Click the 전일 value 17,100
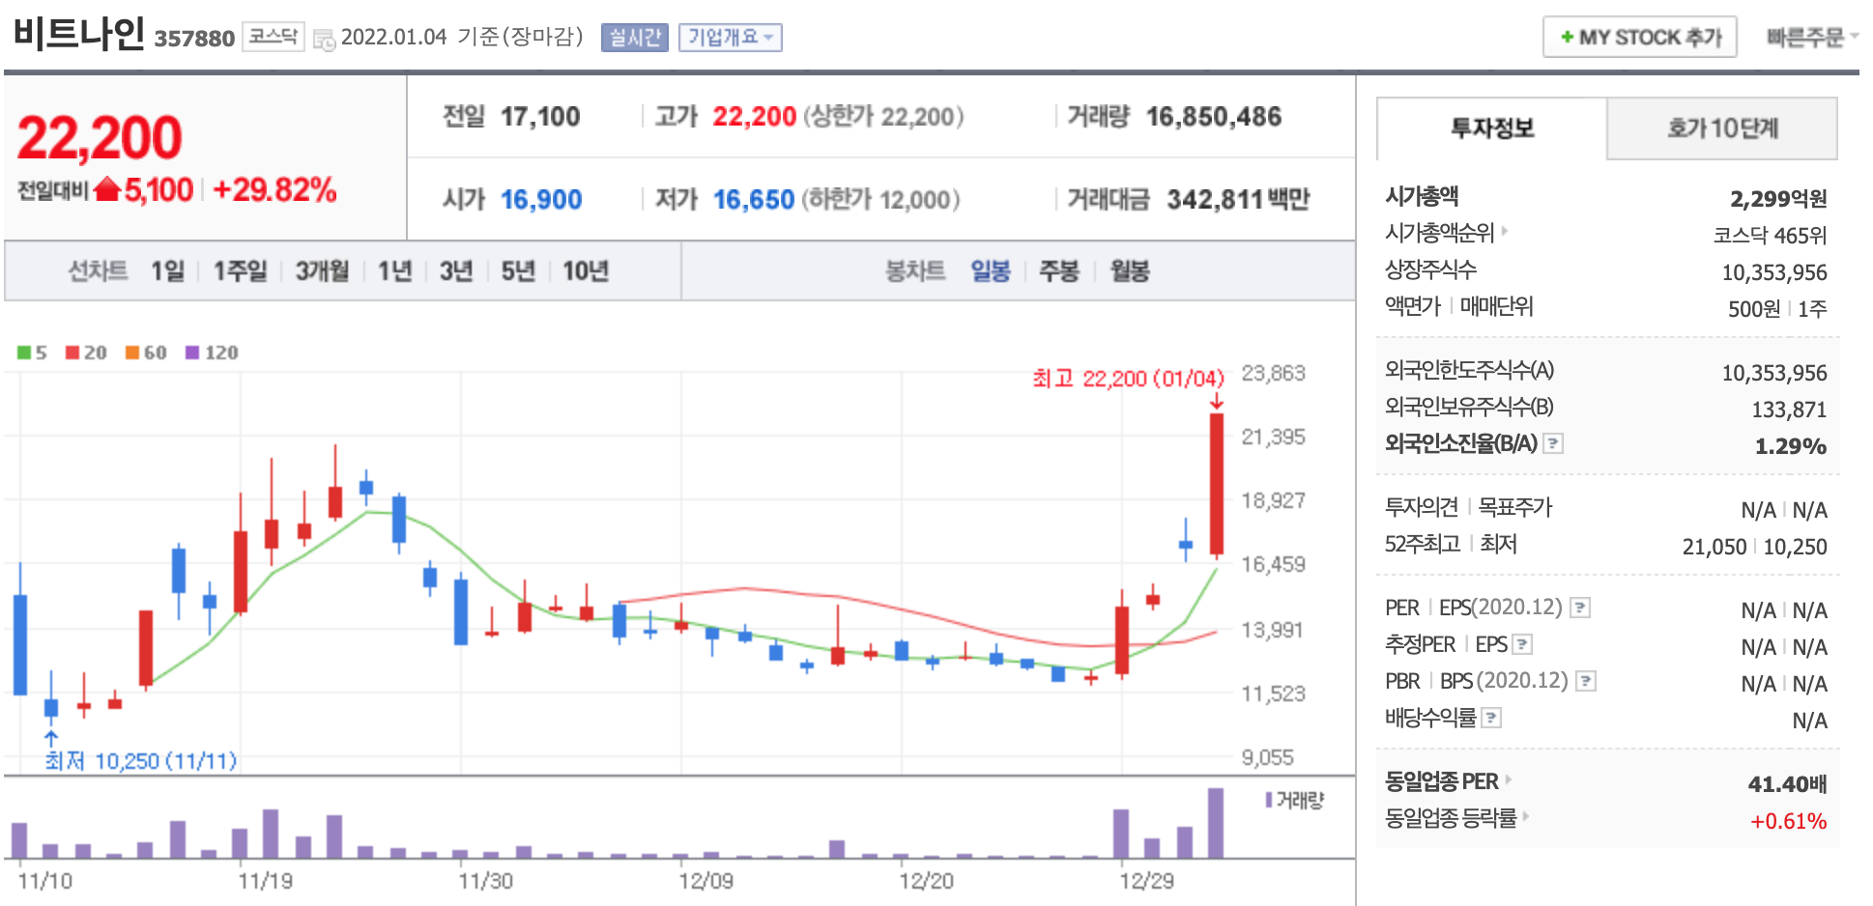The width and height of the screenshot is (1873, 906). click(540, 117)
